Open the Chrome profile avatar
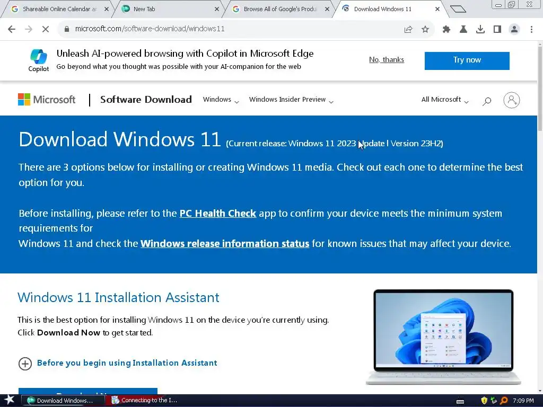 [514, 30]
